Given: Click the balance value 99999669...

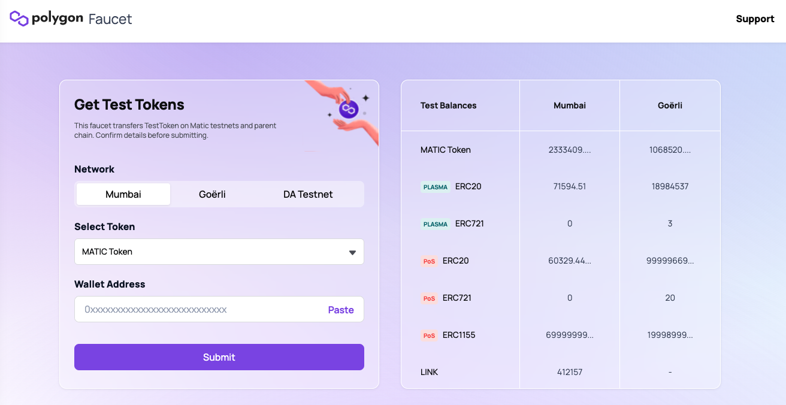Looking at the screenshot, I should pyautogui.click(x=670, y=261).
